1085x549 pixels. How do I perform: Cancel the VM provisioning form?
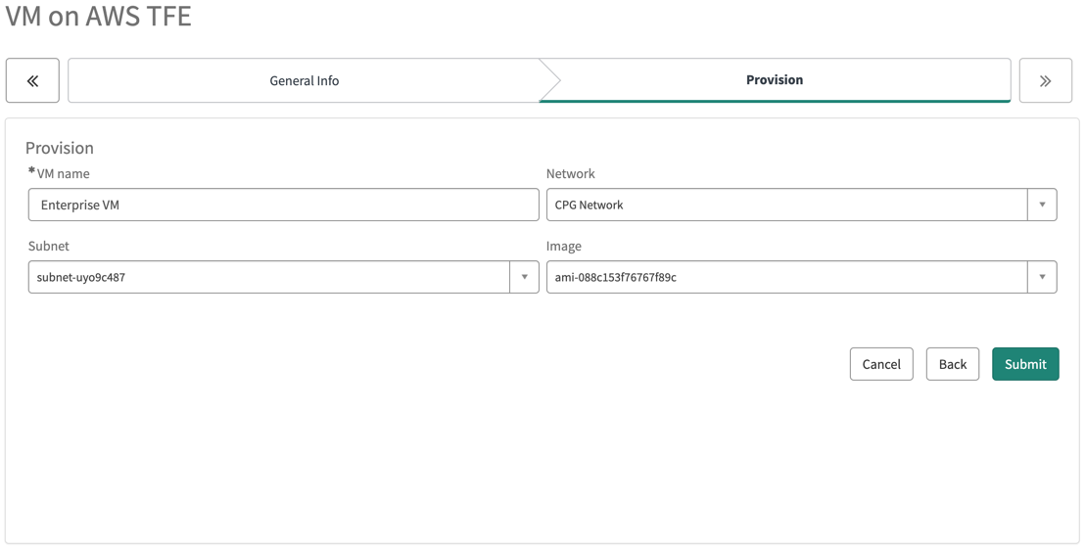click(881, 364)
